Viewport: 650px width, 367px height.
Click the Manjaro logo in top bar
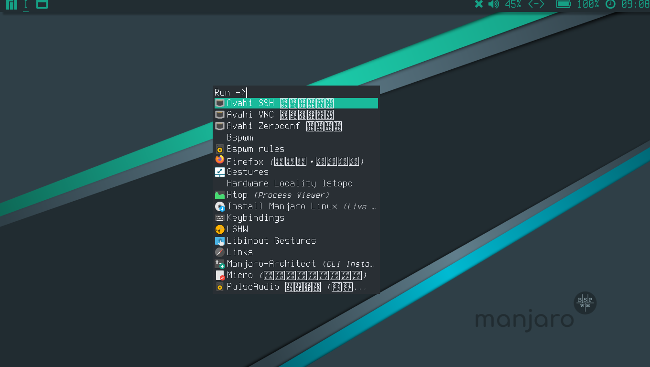[11, 4]
